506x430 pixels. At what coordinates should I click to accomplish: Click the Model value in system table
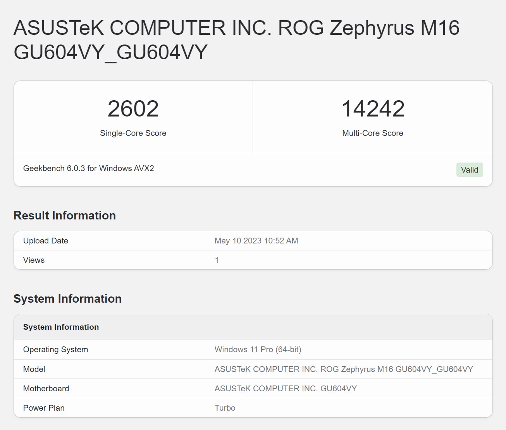pos(344,369)
